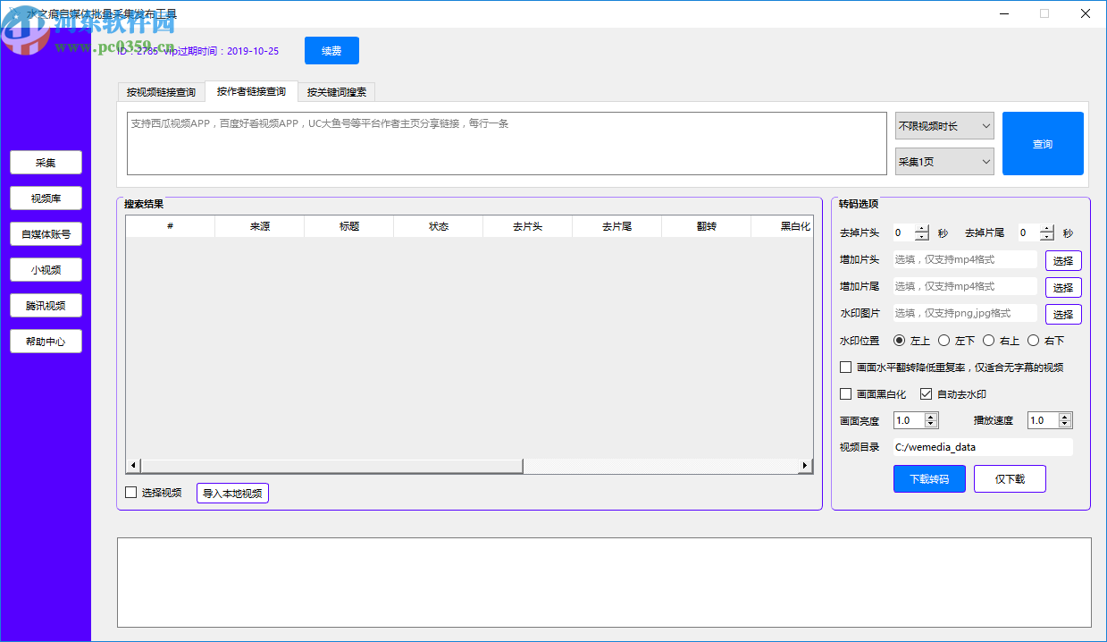Click inside the bottom log output box
Image resolution: width=1107 pixels, height=642 pixels.
pos(604,582)
